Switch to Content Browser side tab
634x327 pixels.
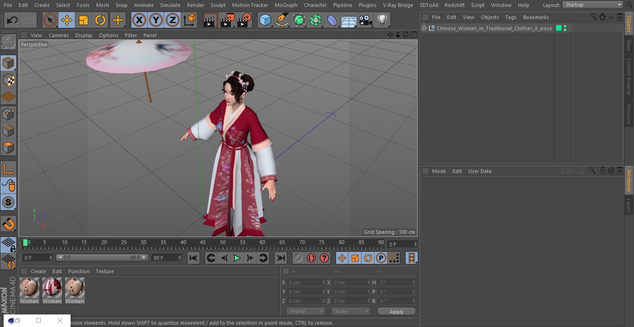pos(629,77)
